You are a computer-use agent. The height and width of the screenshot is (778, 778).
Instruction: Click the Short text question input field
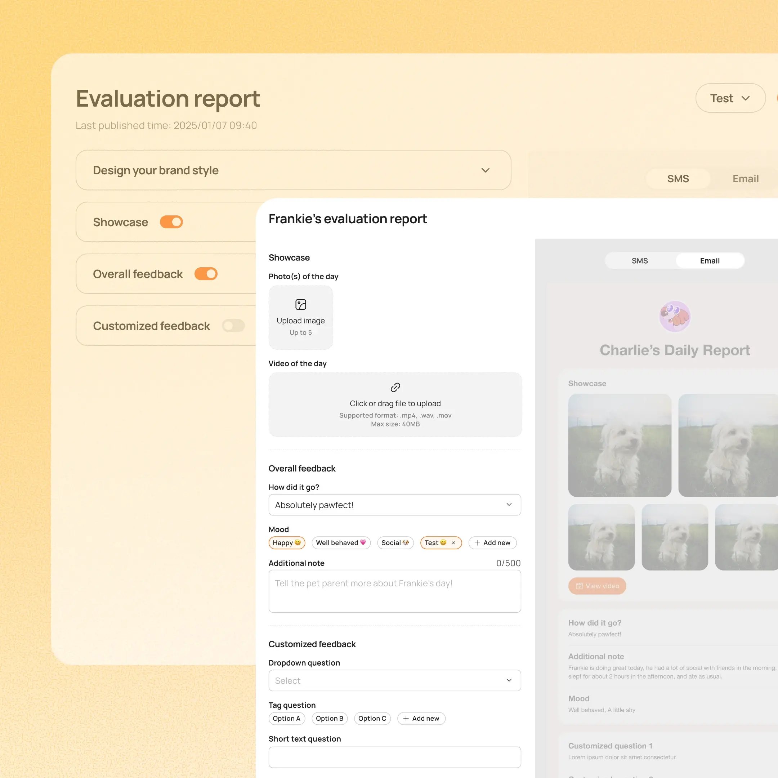coord(395,757)
